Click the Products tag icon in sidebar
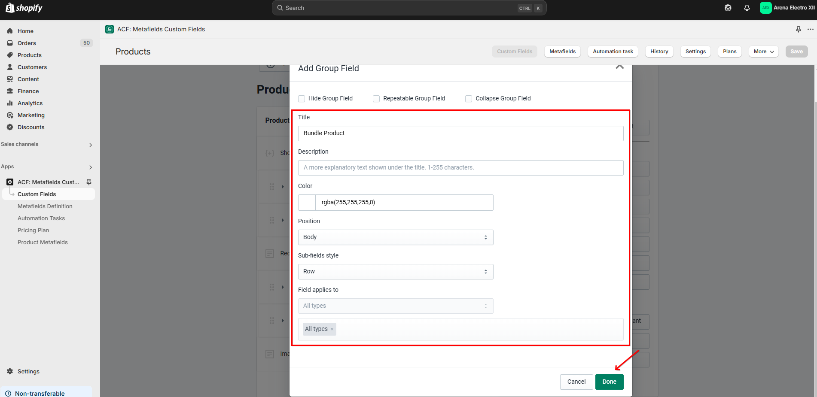The image size is (817, 397). point(10,55)
